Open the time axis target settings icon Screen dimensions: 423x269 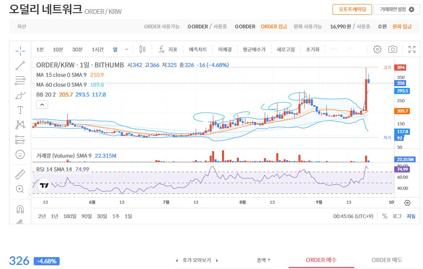[x=407, y=203]
